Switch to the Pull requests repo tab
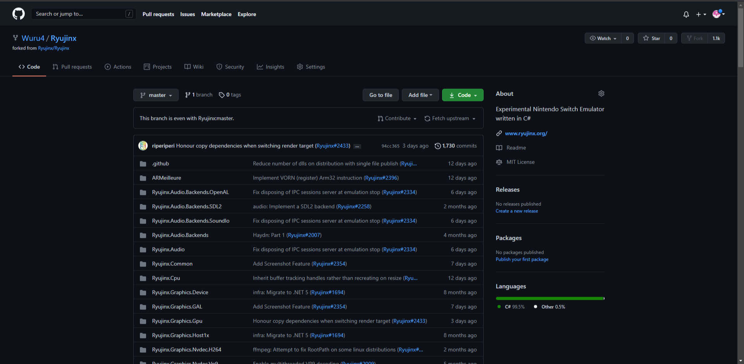The height and width of the screenshot is (364, 744). 72,67
